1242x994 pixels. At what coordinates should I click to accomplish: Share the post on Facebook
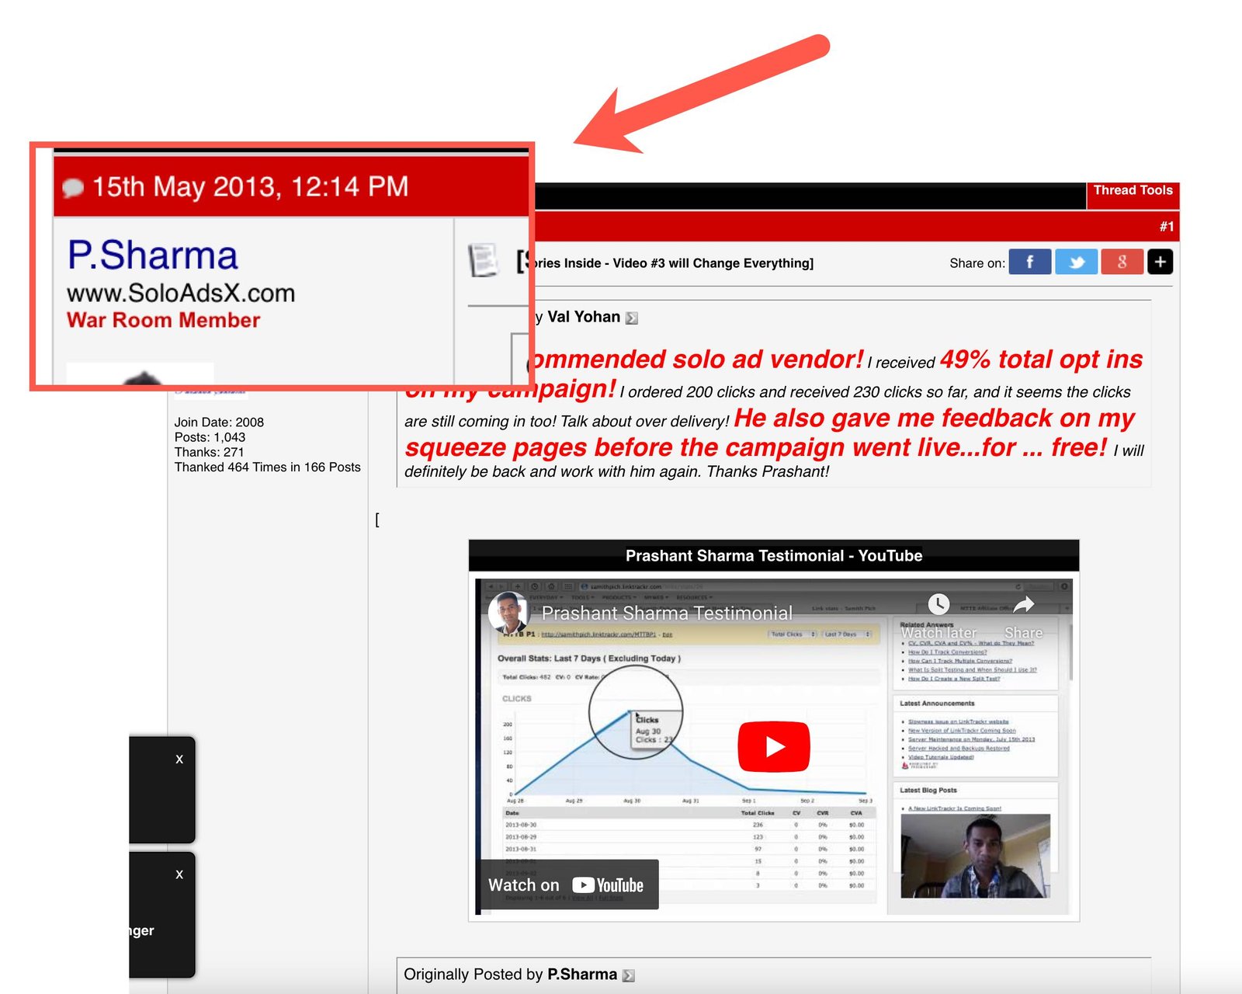coord(1029,262)
